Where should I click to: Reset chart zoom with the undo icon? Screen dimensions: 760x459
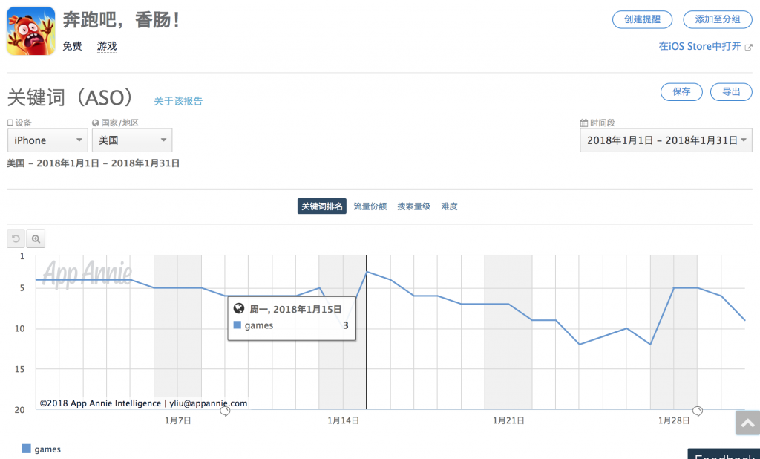point(16,238)
